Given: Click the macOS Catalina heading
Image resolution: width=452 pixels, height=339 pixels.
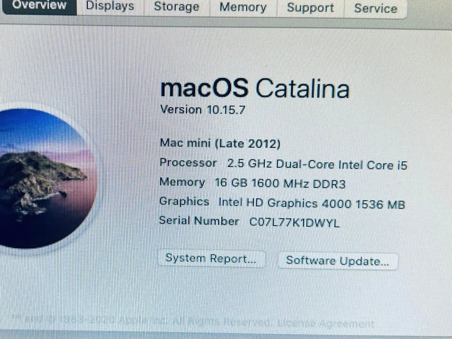Looking at the screenshot, I should (255, 89).
